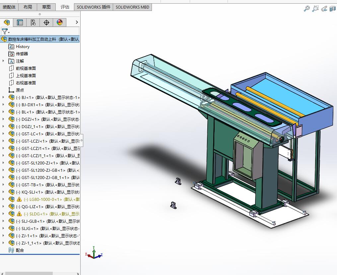Click the 原点 origin icon
Image resolution: width=337 pixels, height=275 pixels.
point(11,90)
